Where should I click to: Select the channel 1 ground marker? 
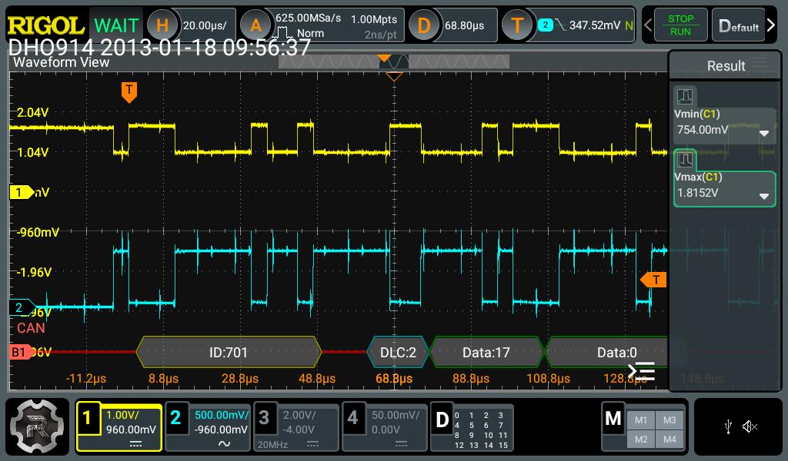[x=22, y=192]
